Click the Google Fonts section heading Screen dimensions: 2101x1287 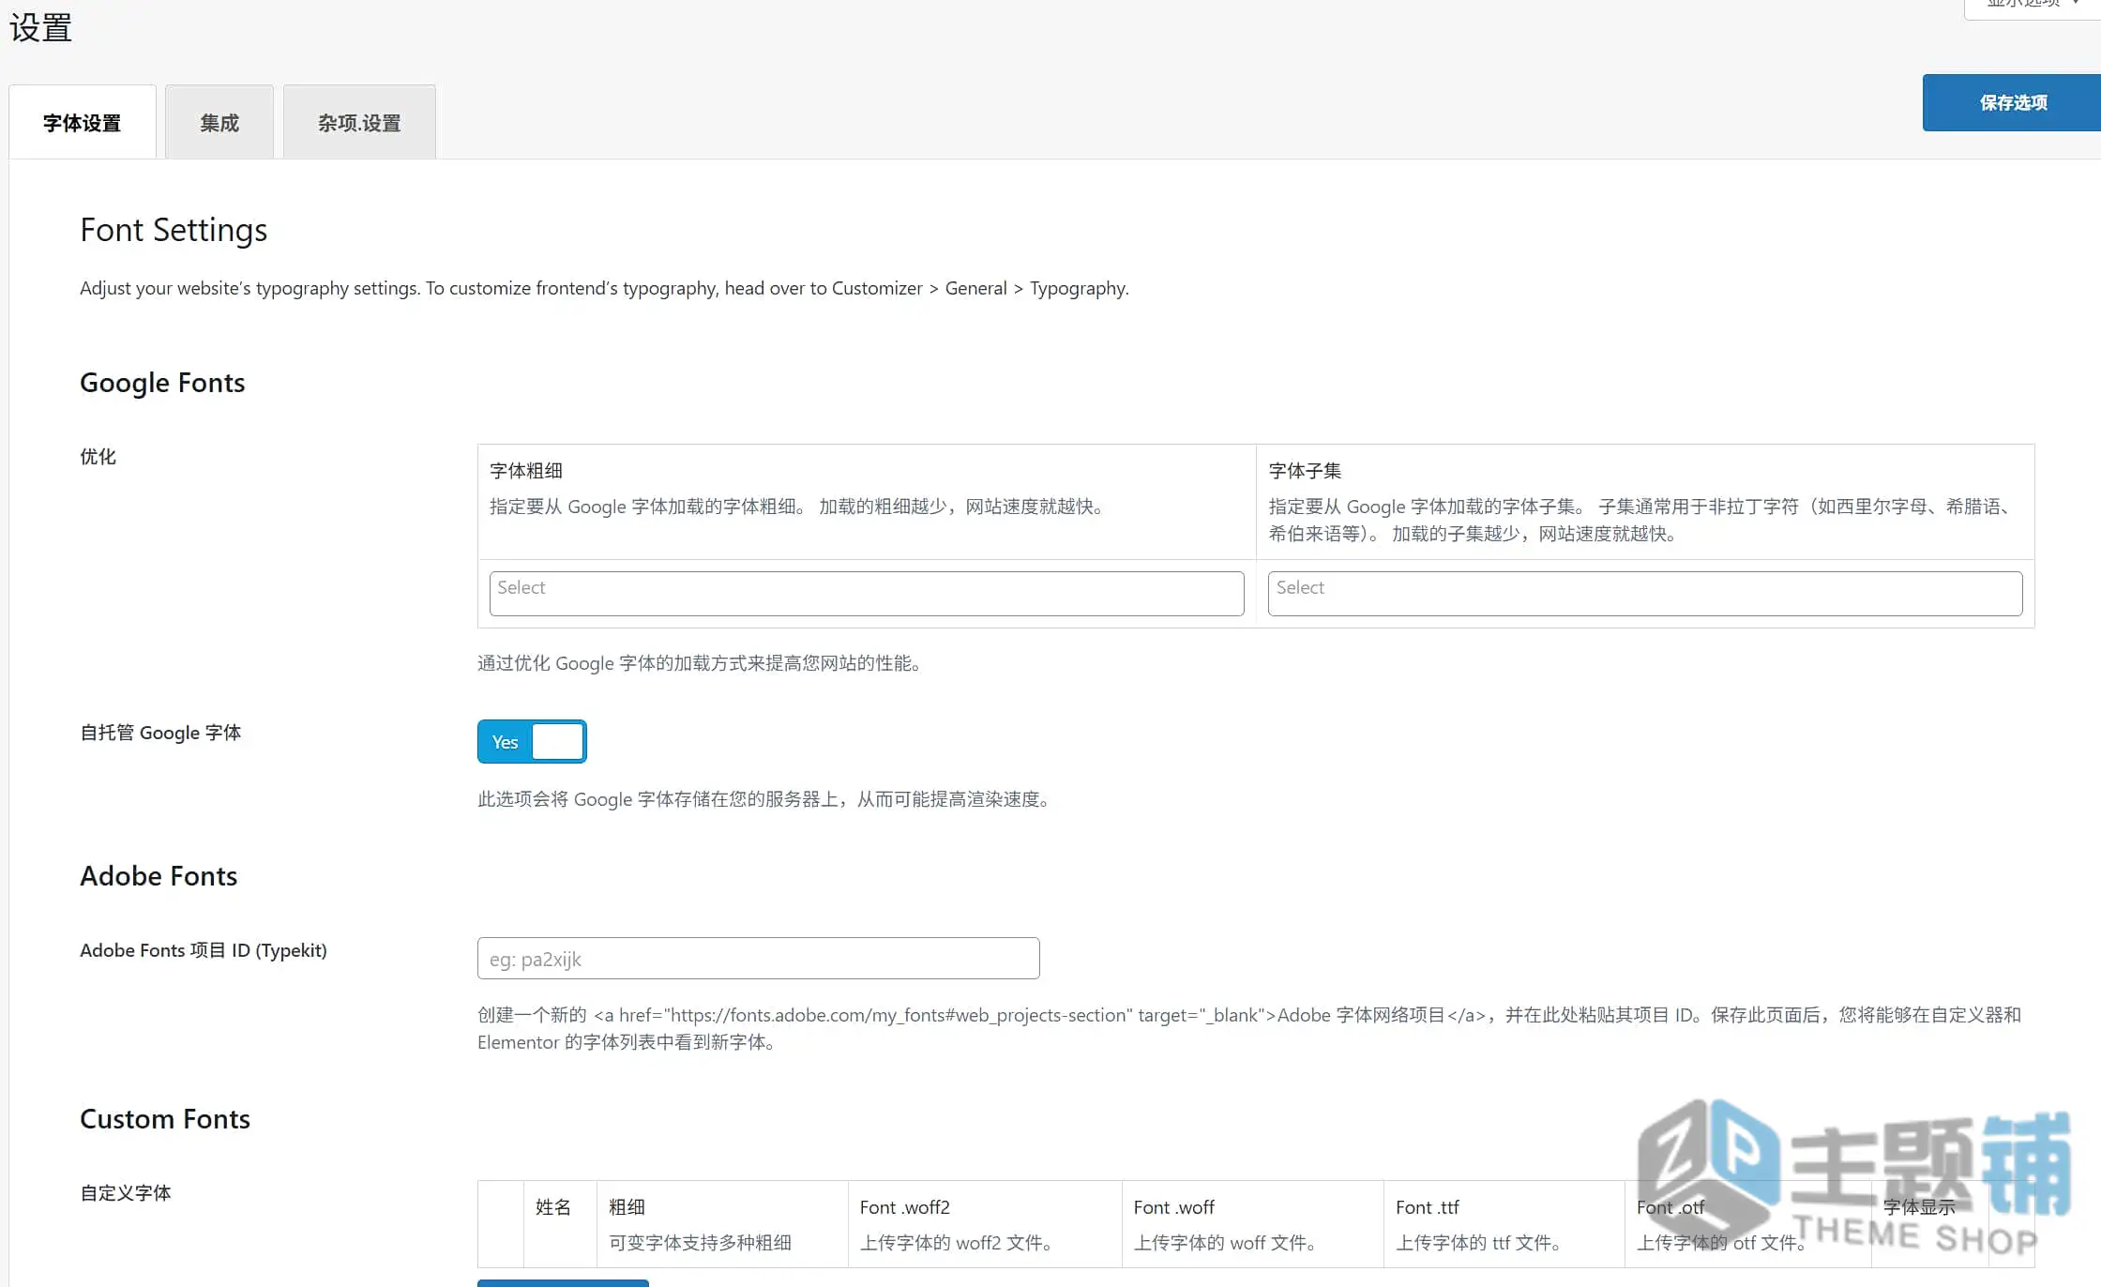162,383
